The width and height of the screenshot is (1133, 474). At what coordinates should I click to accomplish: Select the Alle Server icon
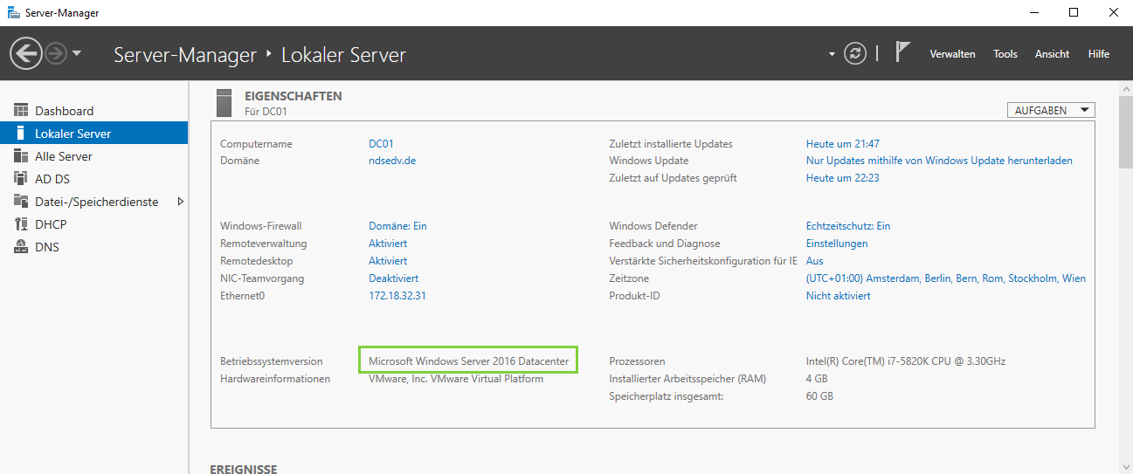21,156
